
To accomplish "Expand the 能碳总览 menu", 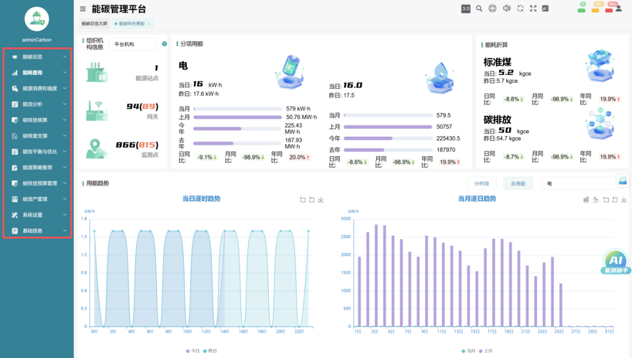I will pos(38,57).
